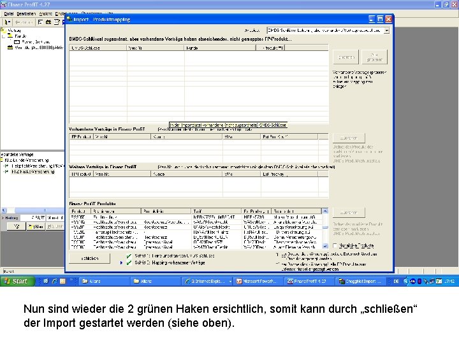Open the Ansicht menu
Image resolution: width=459 pixels, height=344 pixels.
pyautogui.click(x=45, y=14)
